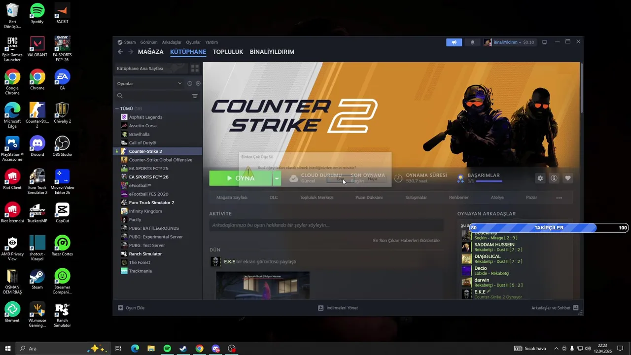Open Epic Games Launcher desktop icon
The width and height of the screenshot is (631, 355).
pyautogui.click(x=12, y=49)
